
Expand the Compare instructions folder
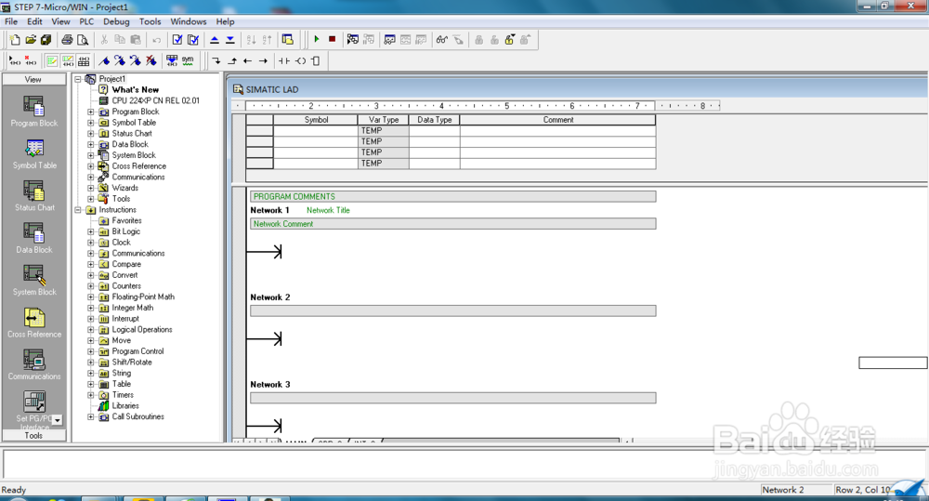(x=91, y=264)
